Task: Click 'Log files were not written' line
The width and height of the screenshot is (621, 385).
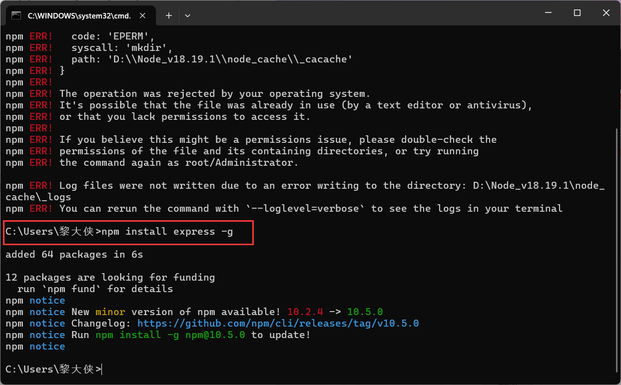Action: tap(305, 191)
